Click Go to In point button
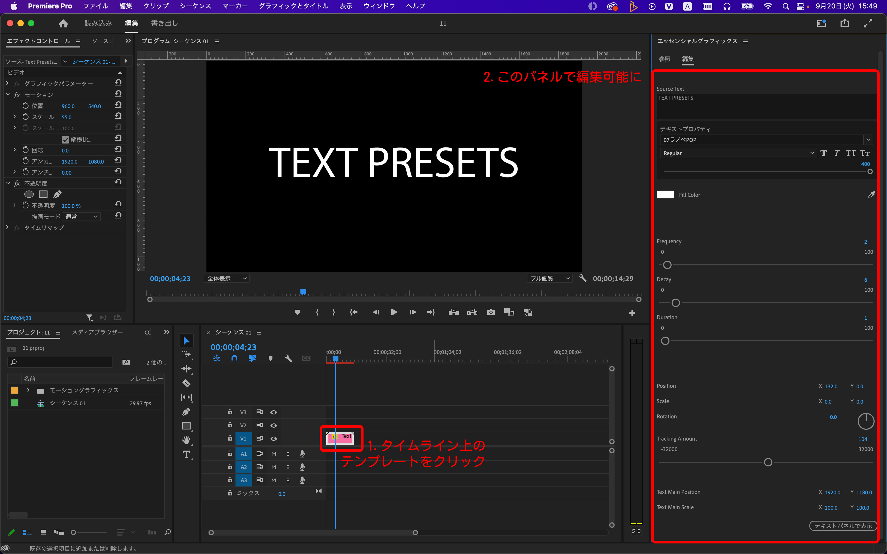Image resolution: width=887 pixels, height=554 pixels. click(353, 312)
